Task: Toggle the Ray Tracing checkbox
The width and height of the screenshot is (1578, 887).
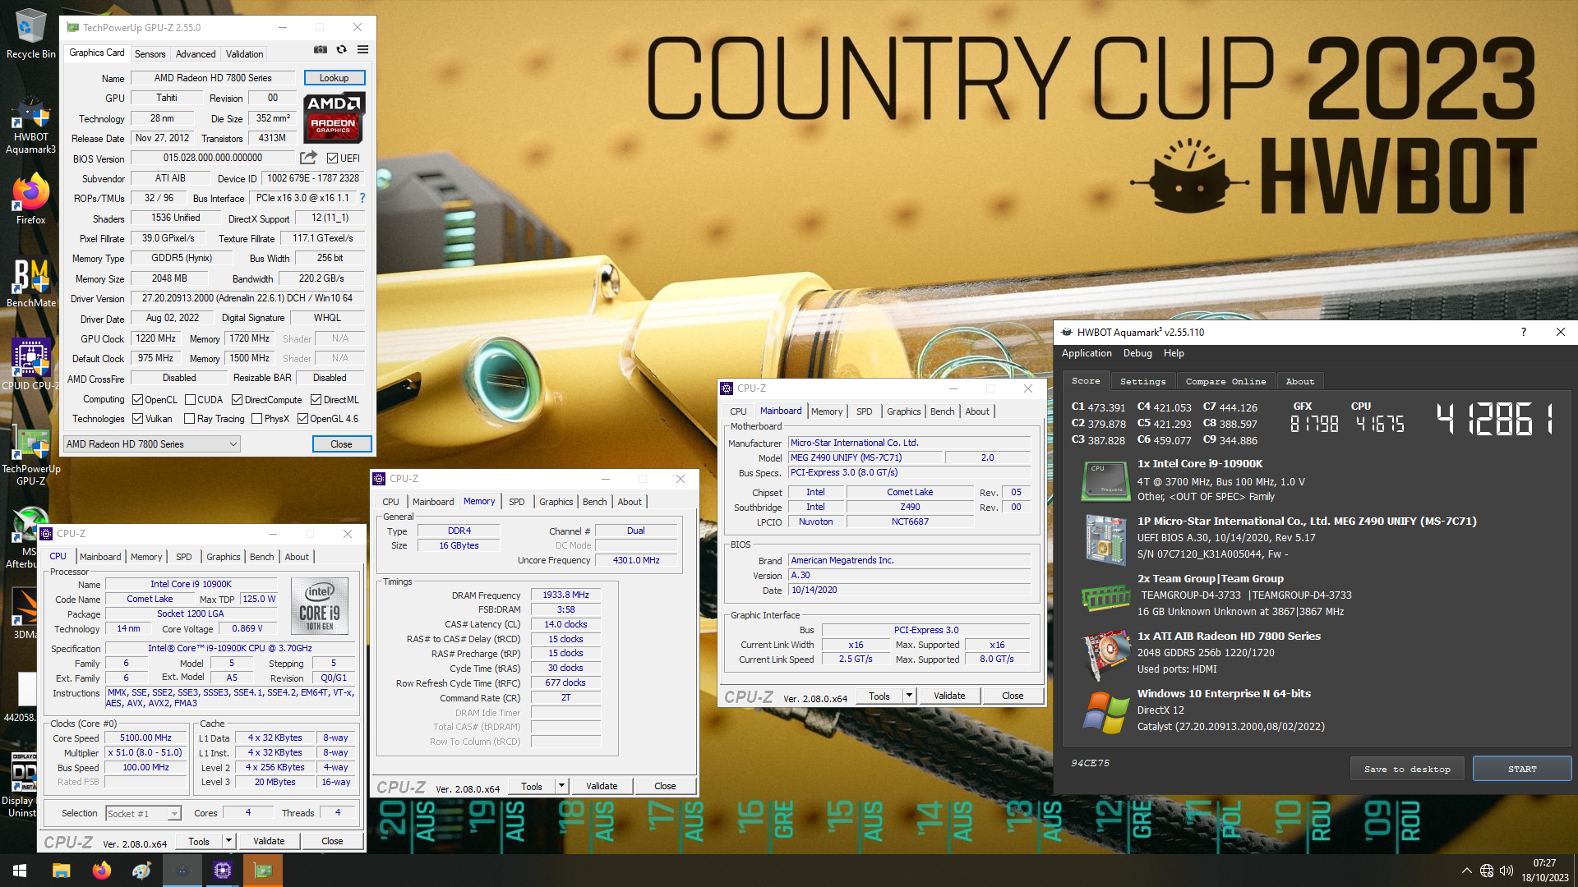Action: tap(190, 419)
